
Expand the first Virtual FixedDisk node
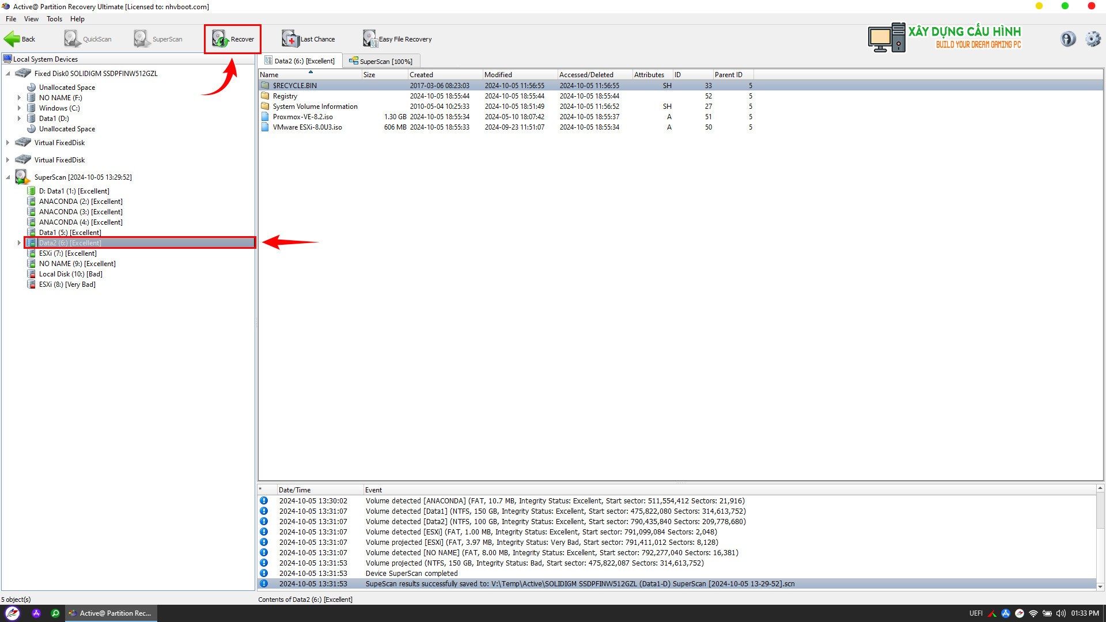[8, 143]
